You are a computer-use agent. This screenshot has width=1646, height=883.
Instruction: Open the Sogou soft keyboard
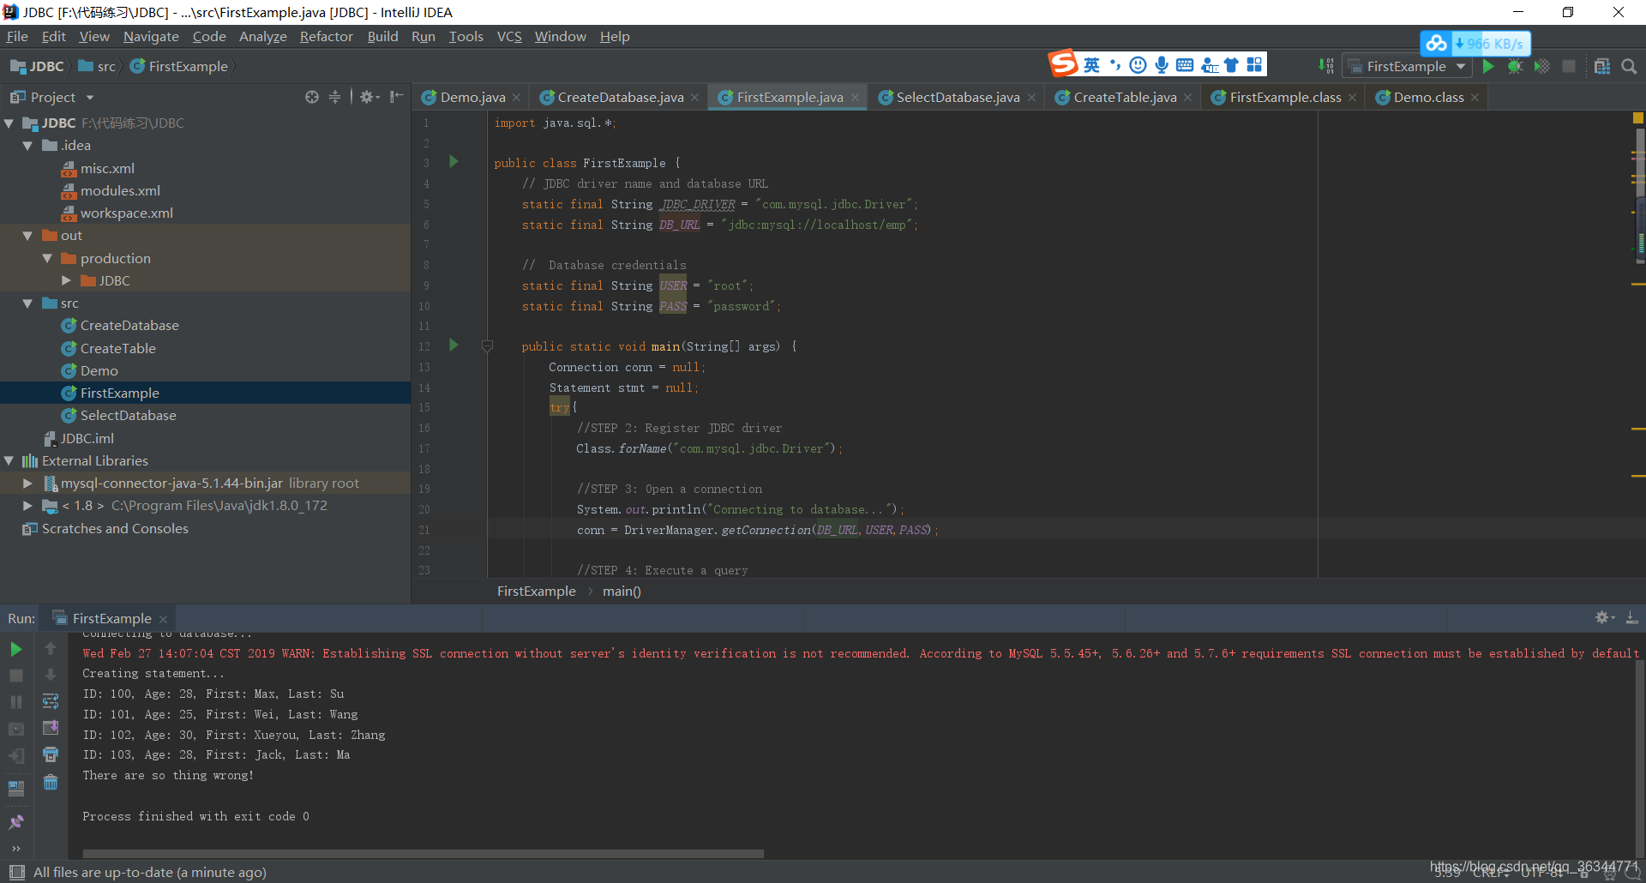(x=1185, y=65)
